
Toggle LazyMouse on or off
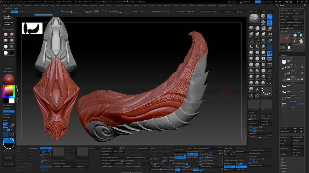coord(46,148)
